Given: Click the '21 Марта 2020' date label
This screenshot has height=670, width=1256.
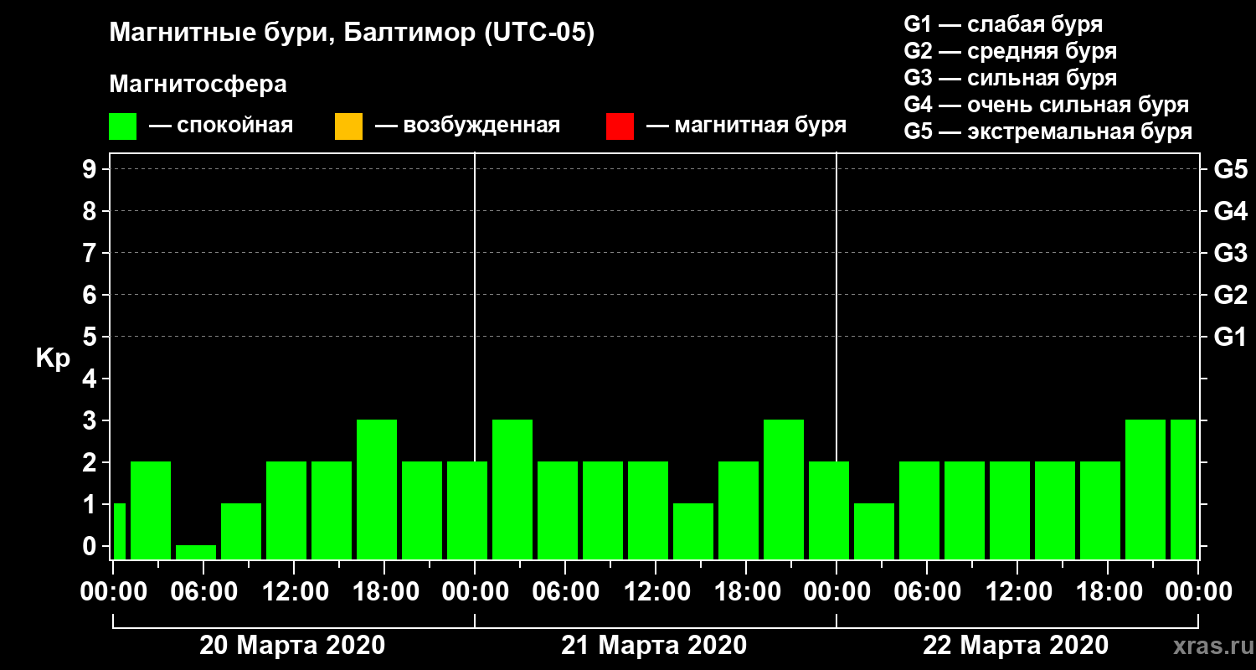Looking at the screenshot, I should (654, 645).
